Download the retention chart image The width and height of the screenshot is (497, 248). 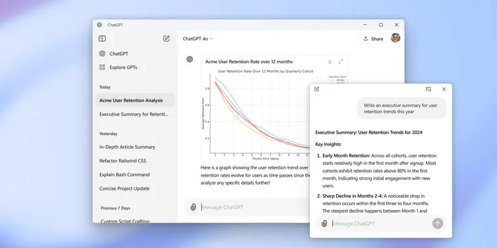pyautogui.click(x=330, y=62)
